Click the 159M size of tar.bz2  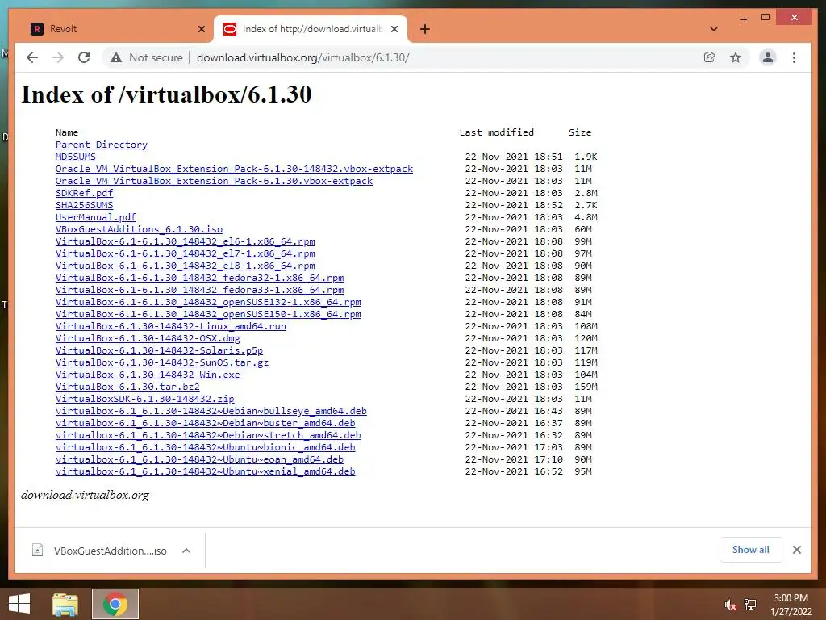(x=586, y=387)
